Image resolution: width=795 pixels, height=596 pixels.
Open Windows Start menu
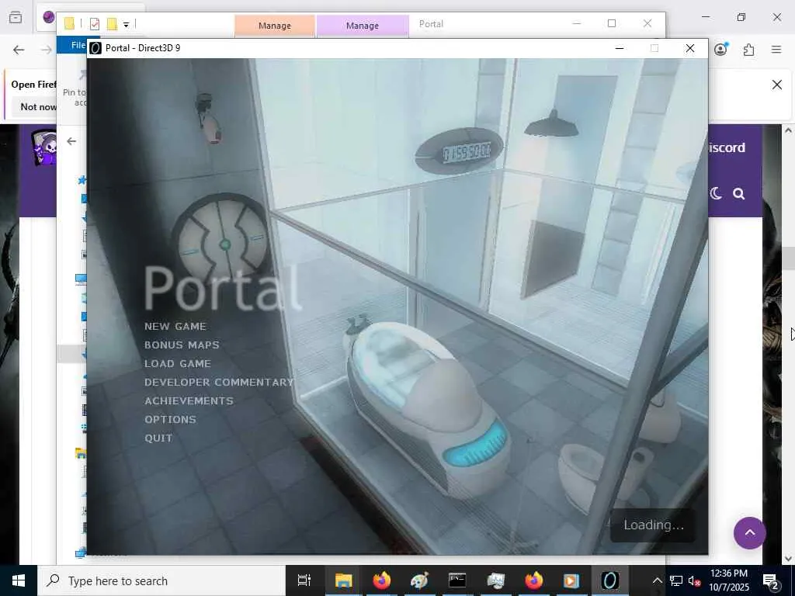coord(19,580)
